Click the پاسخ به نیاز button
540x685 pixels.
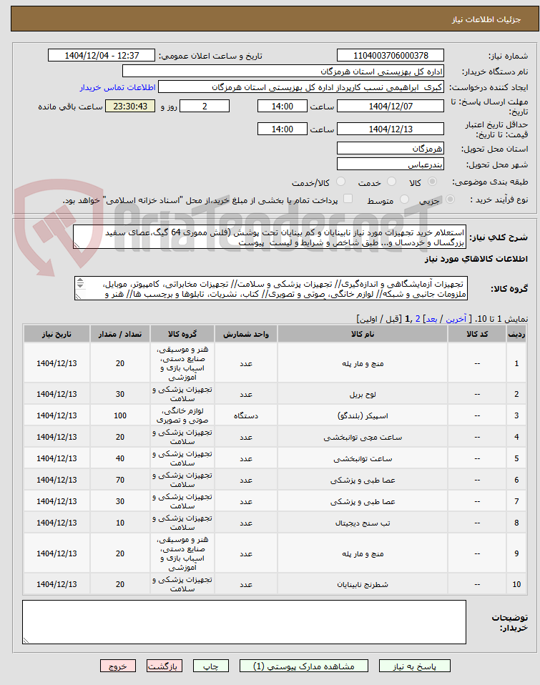pyautogui.click(x=414, y=666)
